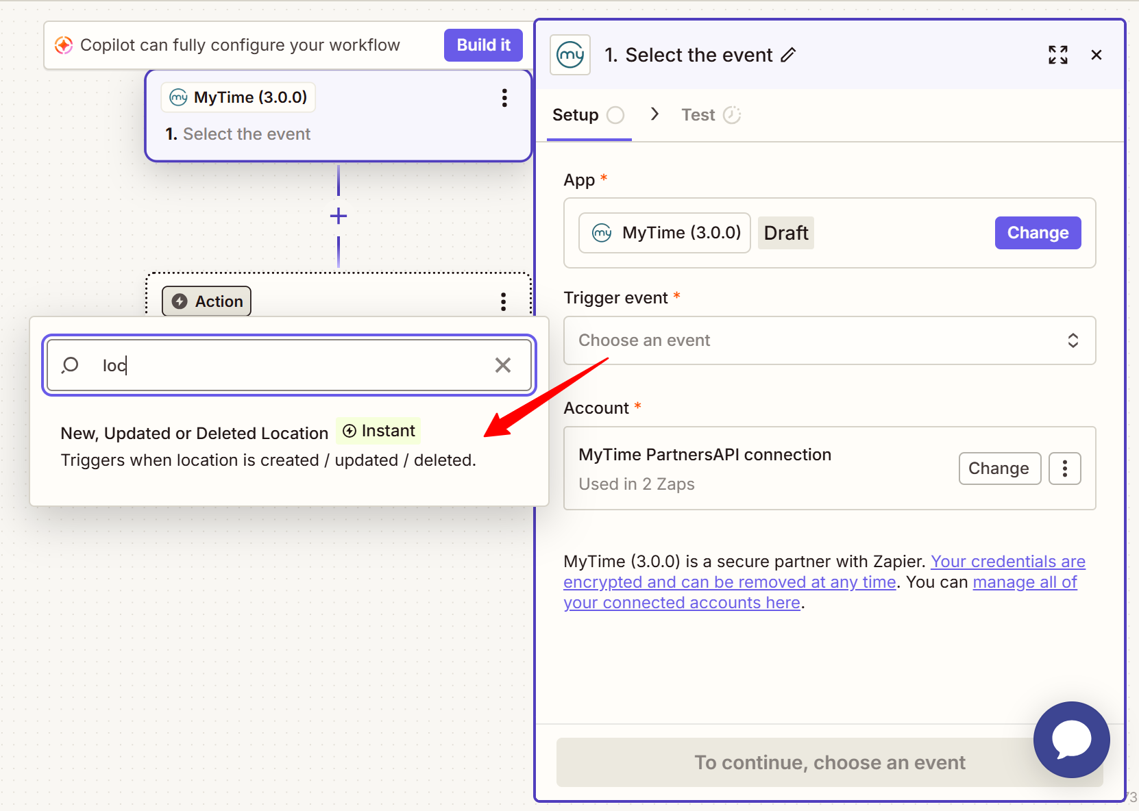1139x811 pixels.
Task: Change the MyTime PartnersAPI account
Action: point(999,469)
